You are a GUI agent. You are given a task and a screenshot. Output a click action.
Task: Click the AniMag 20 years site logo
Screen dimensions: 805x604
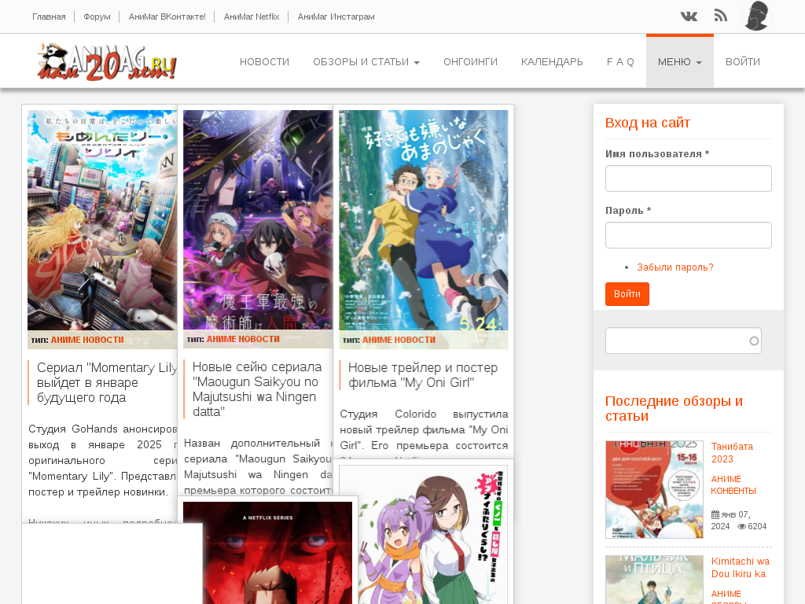(107, 61)
